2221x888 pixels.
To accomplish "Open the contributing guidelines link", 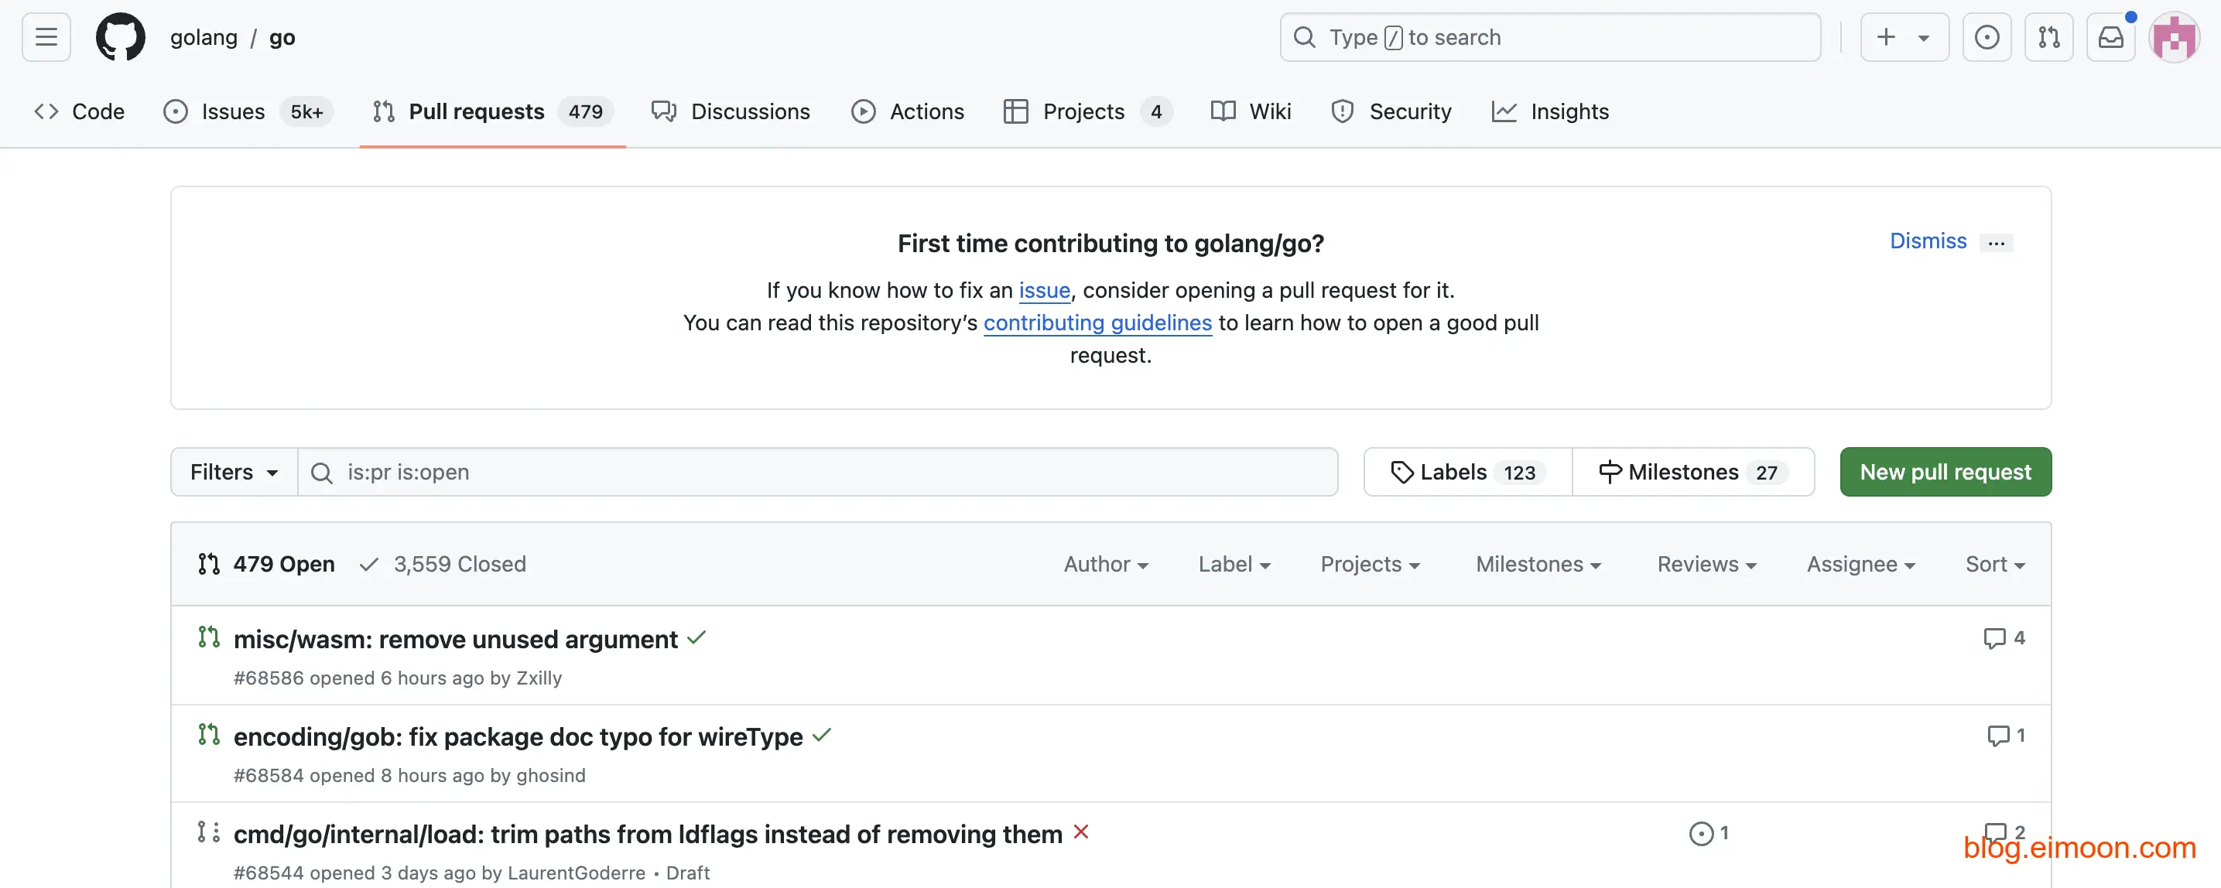I will (x=1097, y=323).
